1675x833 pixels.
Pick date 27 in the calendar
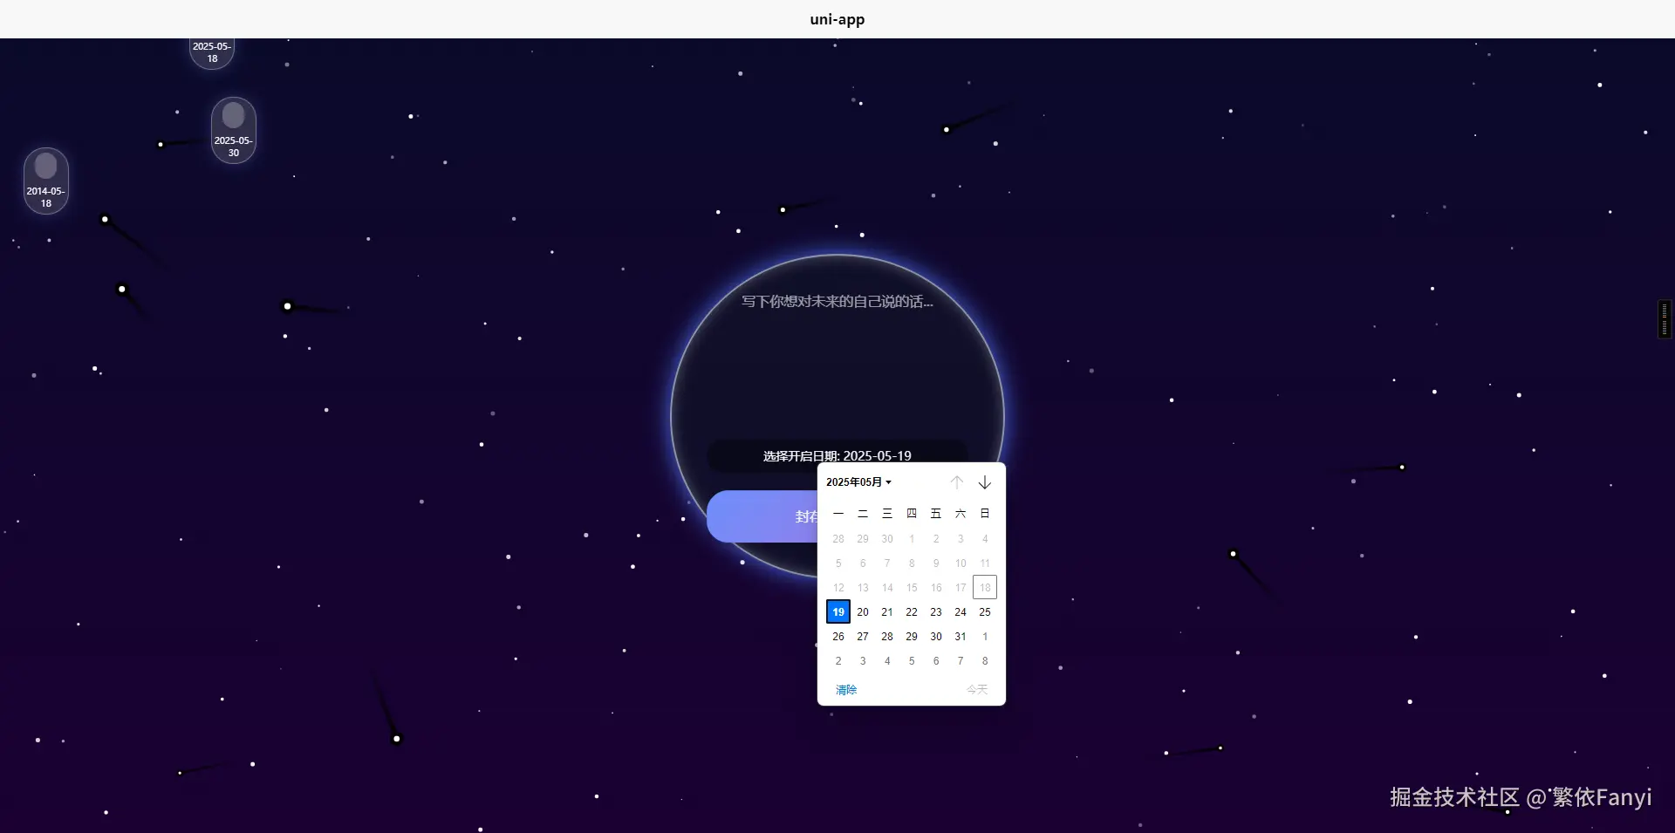tap(863, 637)
